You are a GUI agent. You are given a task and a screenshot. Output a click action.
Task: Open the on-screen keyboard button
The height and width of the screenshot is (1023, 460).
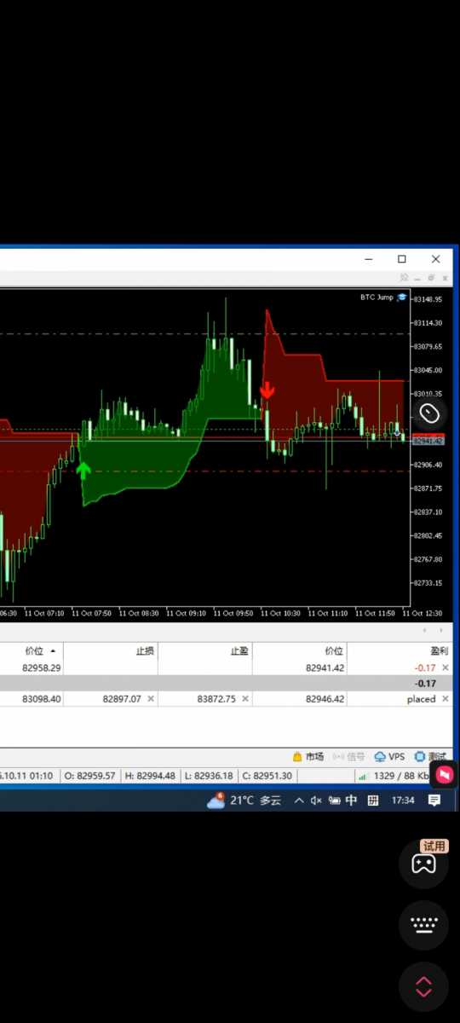[423, 925]
